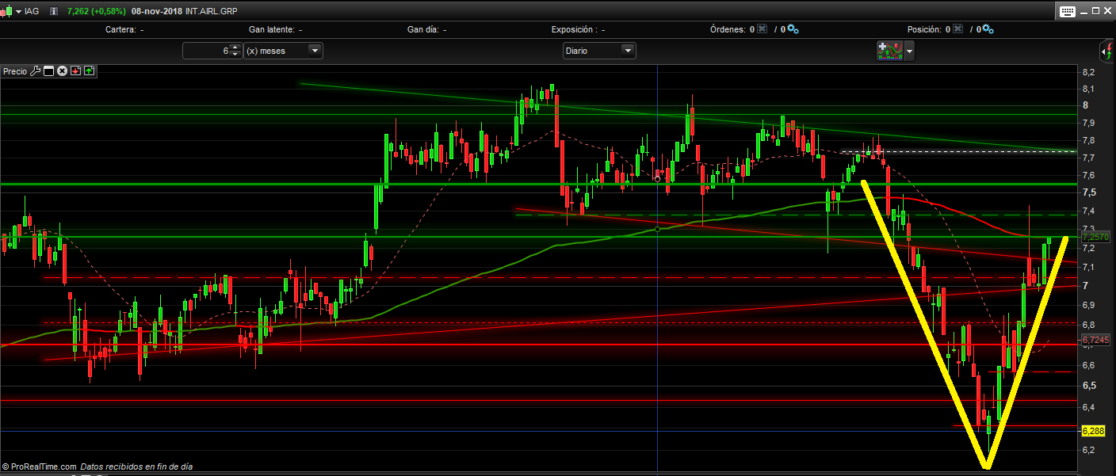Close positions using Posición X box
The width and height of the screenshot is (1116, 476).
957,29
